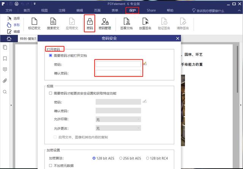Expand the right panel arrow
This screenshot has height=169, width=243.
pos(241,105)
